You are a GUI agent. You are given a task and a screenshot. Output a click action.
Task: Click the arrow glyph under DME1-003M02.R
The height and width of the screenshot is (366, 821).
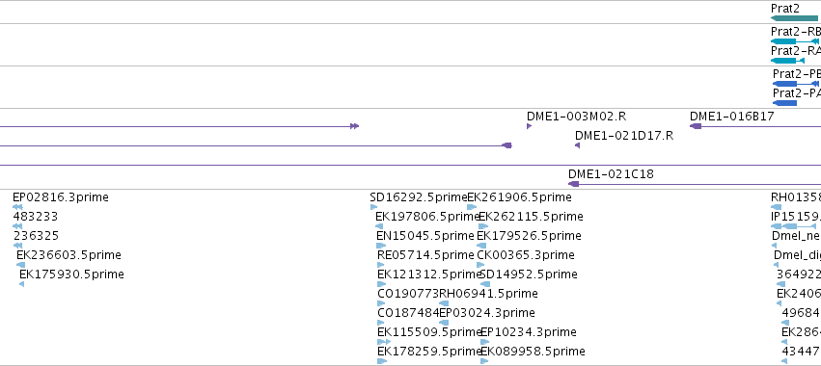[x=529, y=126]
